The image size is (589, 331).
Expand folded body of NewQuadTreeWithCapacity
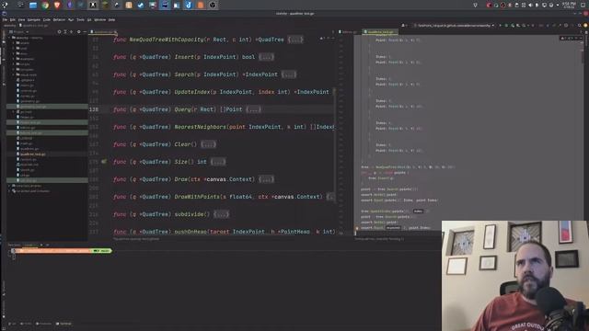click(295, 40)
